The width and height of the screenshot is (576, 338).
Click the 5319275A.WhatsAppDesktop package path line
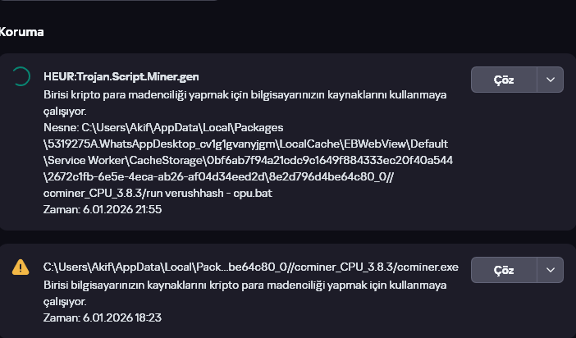point(246,143)
